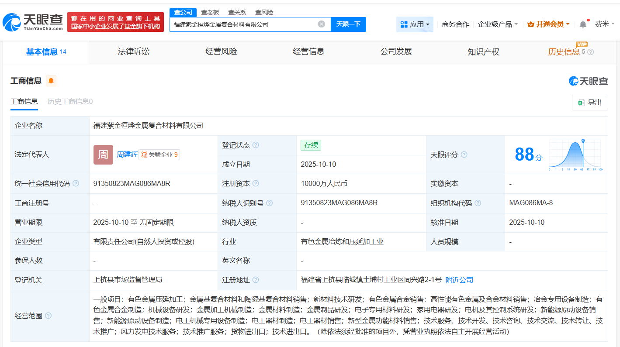Click the help icon beside 统一社会信用代码
This screenshot has width=620, height=347.
[76, 183]
